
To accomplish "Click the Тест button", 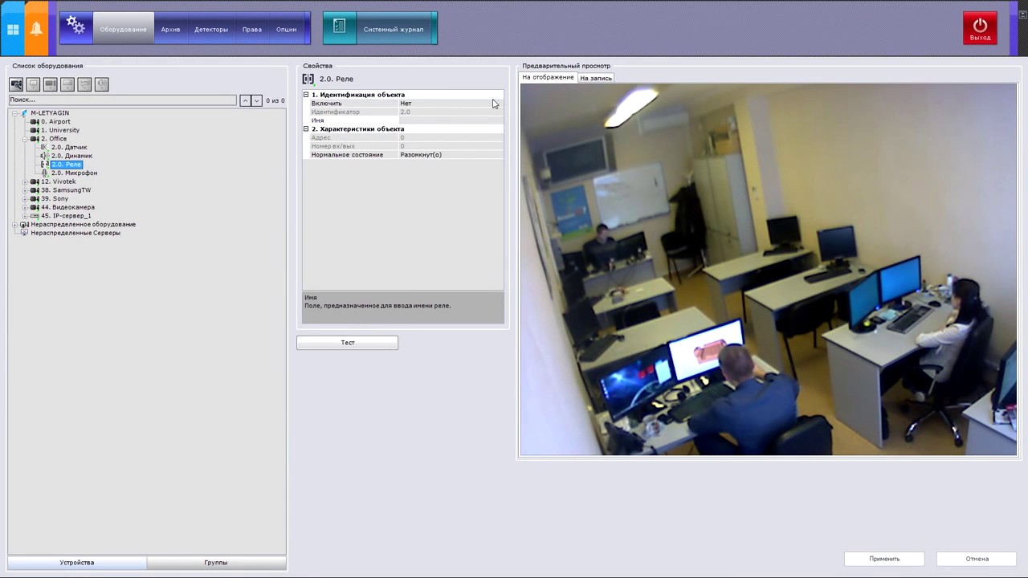I will 347,343.
